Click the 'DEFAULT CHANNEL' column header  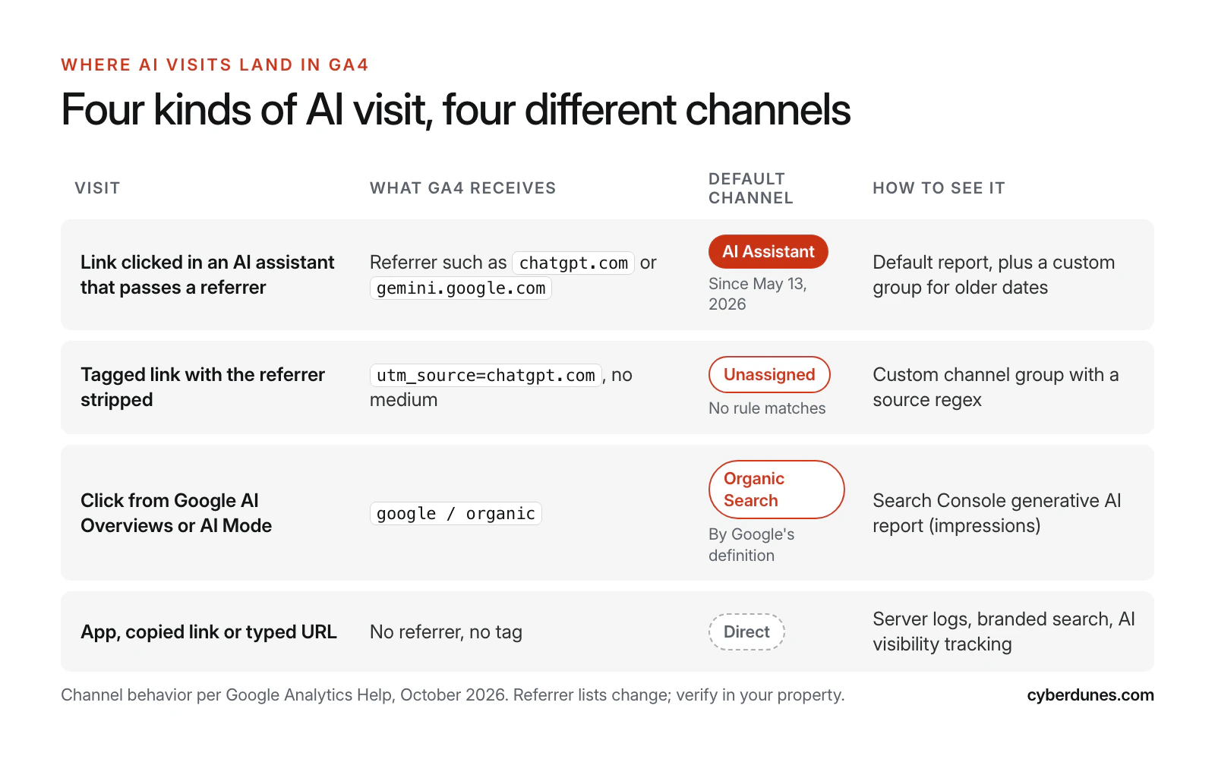[x=751, y=188]
